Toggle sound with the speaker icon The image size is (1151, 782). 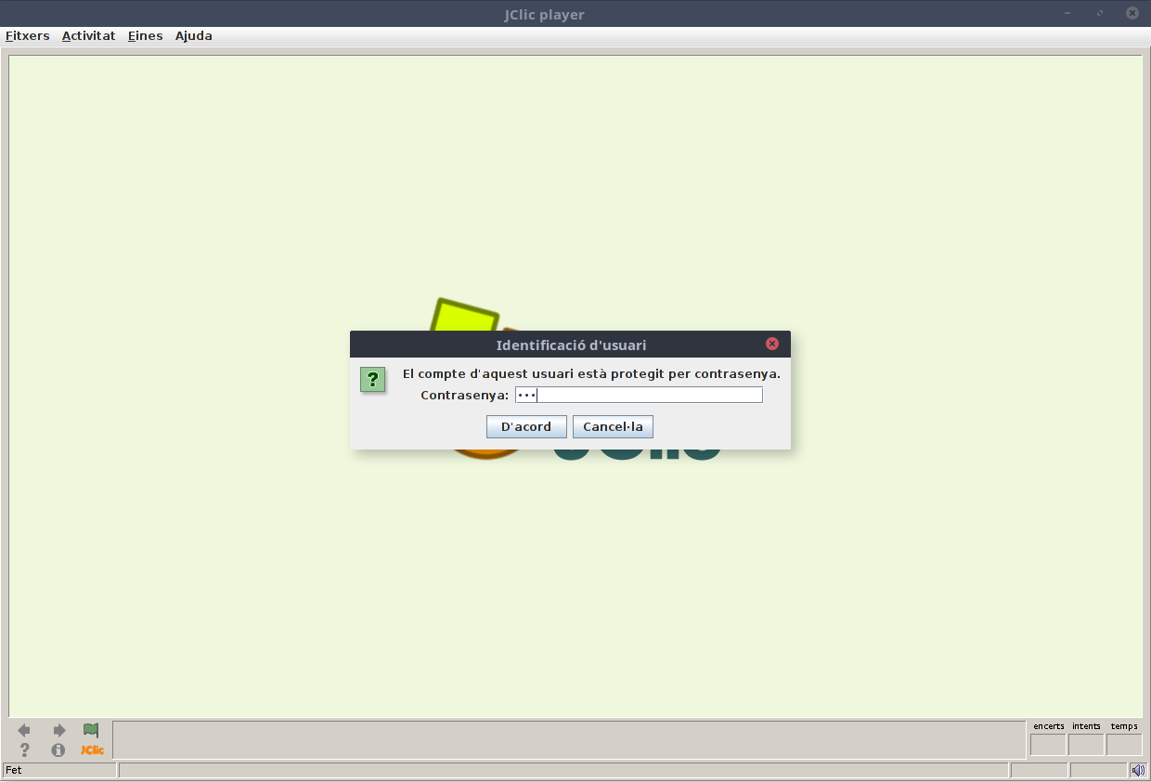coord(1138,770)
